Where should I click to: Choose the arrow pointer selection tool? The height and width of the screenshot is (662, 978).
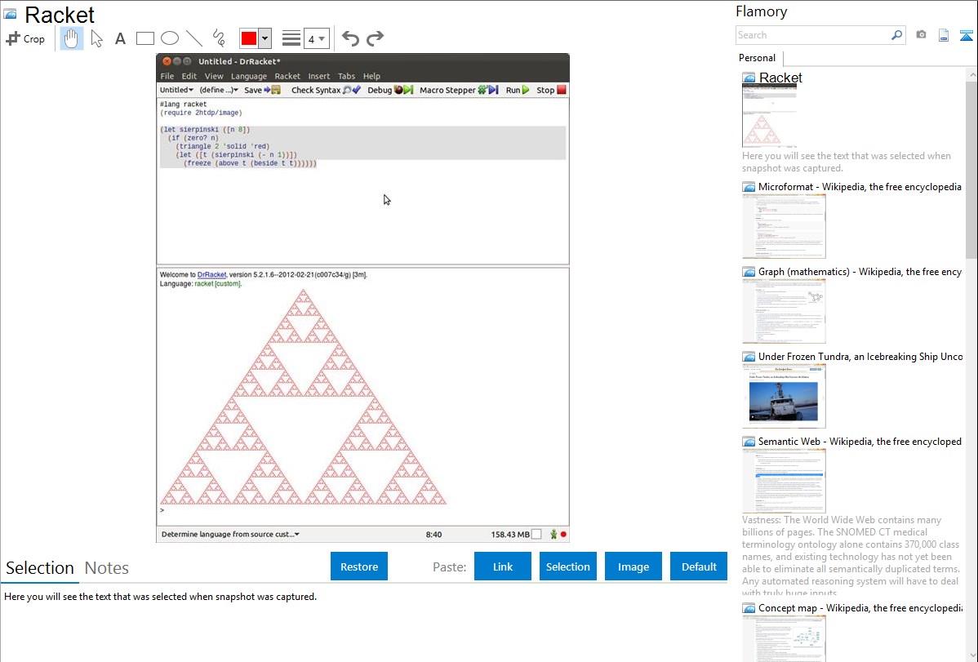click(x=96, y=38)
